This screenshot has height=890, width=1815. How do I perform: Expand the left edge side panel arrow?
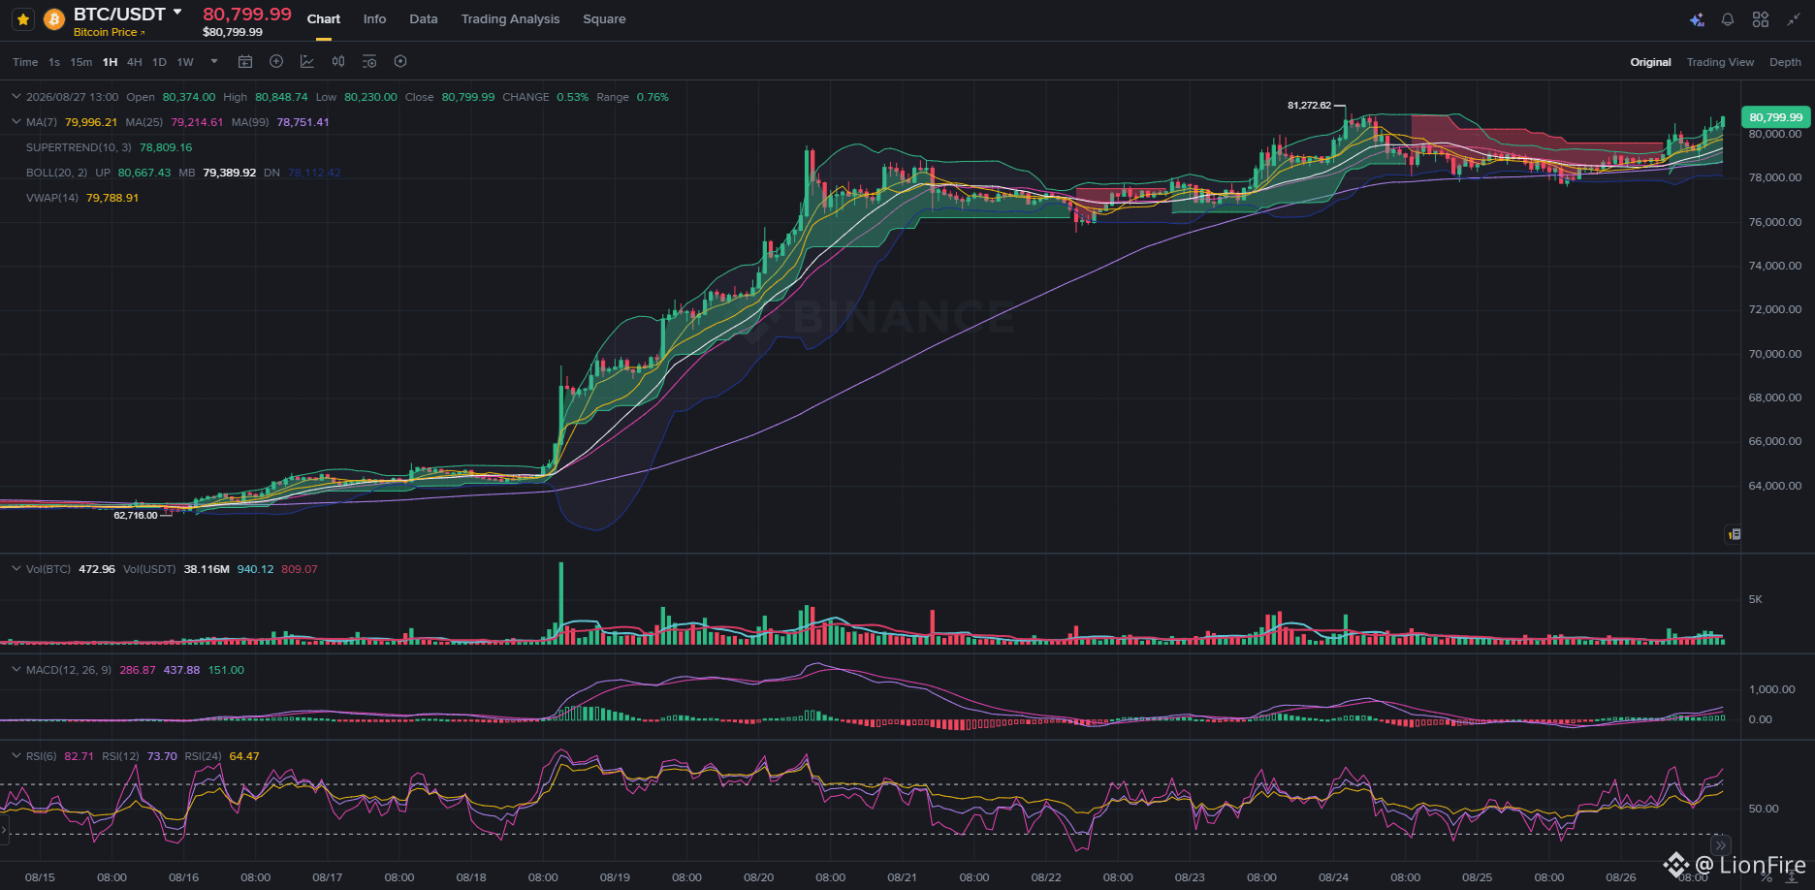(4, 830)
